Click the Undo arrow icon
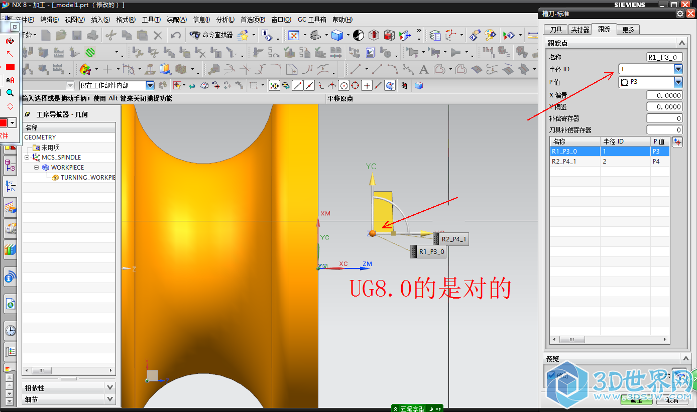The height and width of the screenshot is (412, 697). pos(176,35)
